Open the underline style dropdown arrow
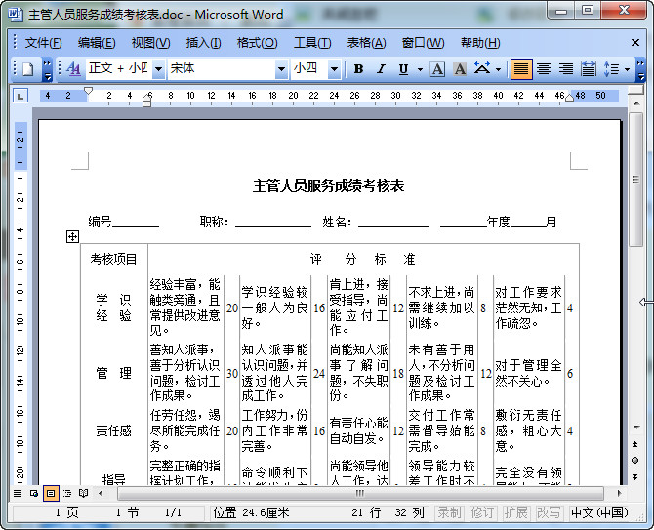The image size is (654, 530). coord(420,69)
